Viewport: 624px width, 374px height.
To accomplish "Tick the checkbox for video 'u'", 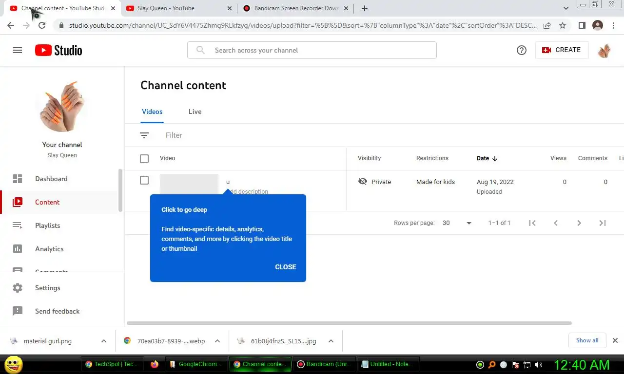I will pyautogui.click(x=144, y=180).
